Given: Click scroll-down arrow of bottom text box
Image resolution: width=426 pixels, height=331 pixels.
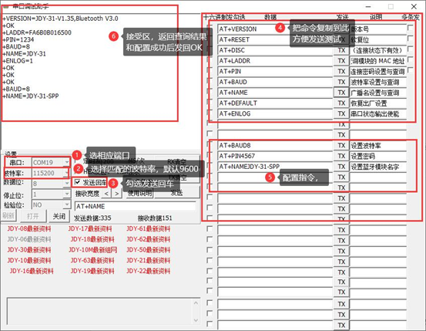Looking at the screenshot, I should pyautogui.click(x=196, y=320).
